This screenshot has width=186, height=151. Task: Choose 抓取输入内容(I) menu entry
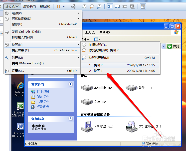(x=43, y=37)
